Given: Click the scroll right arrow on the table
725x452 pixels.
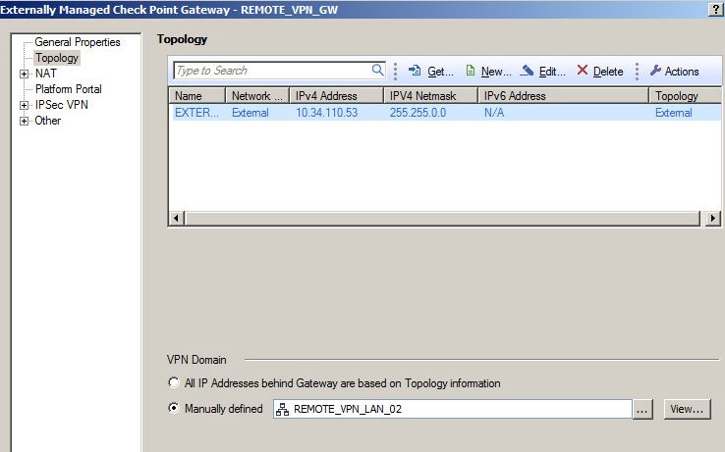Looking at the screenshot, I should (x=713, y=218).
